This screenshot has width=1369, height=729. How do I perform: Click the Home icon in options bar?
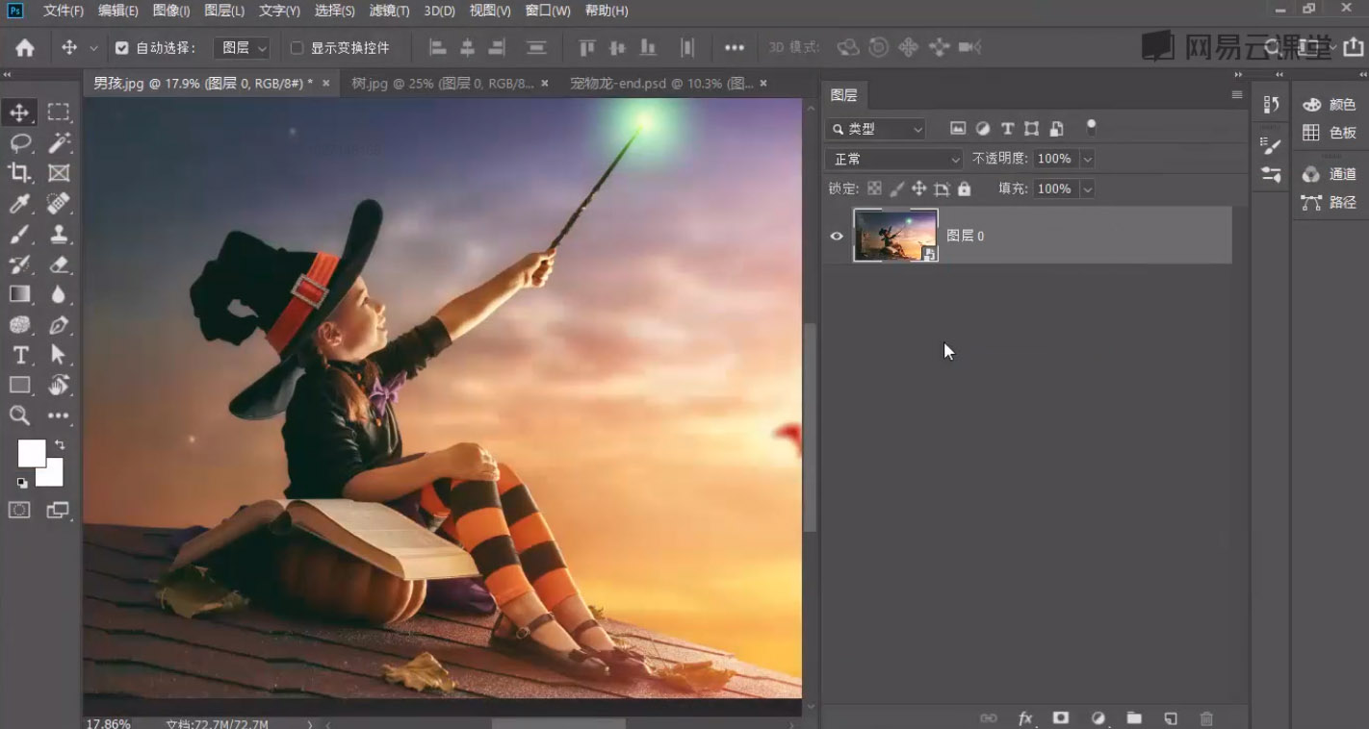tap(25, 47)
